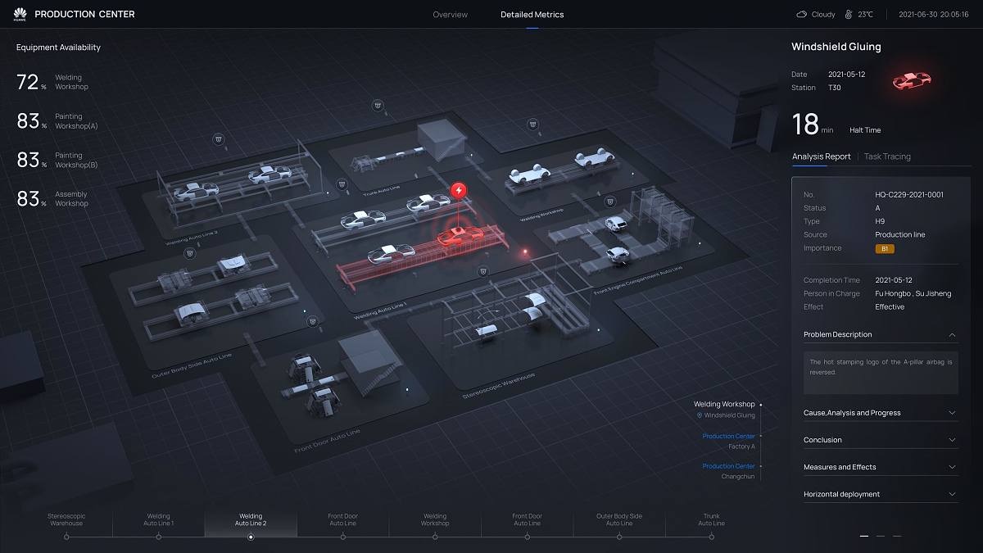Click the Production Center link above Changchun

tap(729, 466)
